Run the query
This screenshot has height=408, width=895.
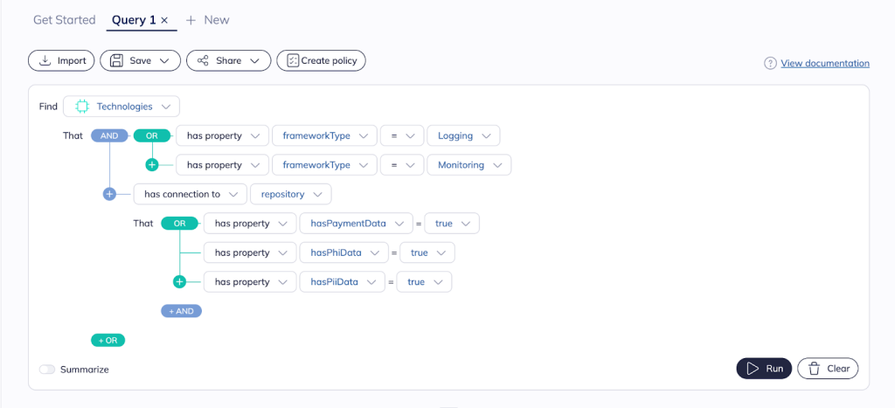764,369
